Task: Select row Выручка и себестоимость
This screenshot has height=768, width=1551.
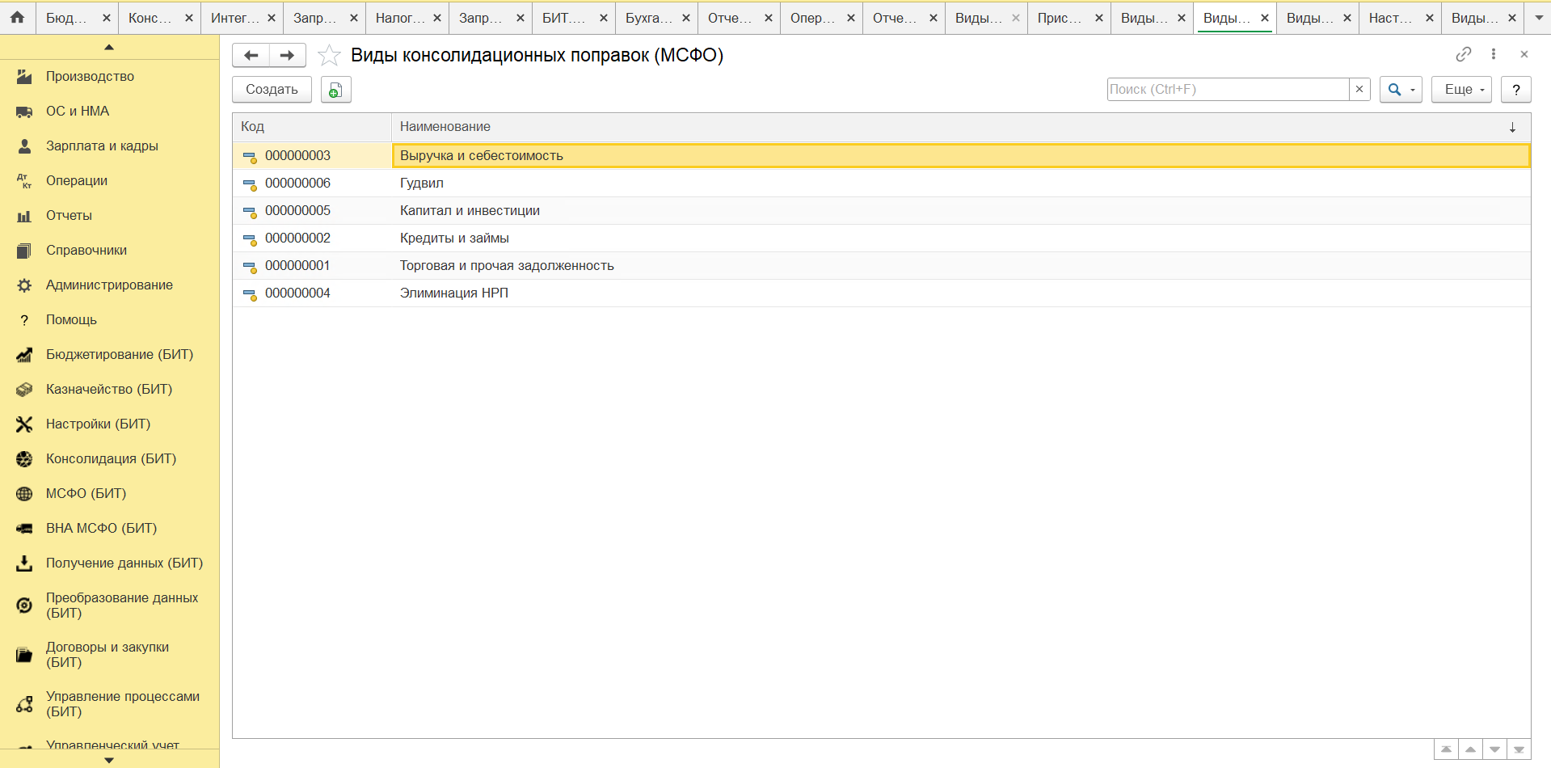Action: coord(882,156)
